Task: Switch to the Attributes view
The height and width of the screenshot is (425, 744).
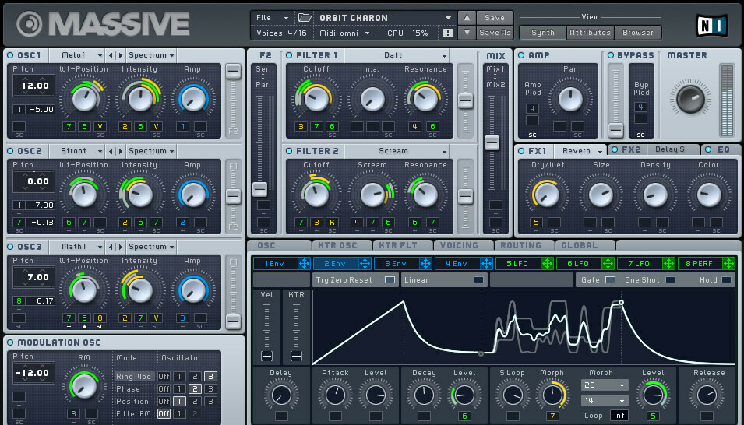Action: point(590,33)
